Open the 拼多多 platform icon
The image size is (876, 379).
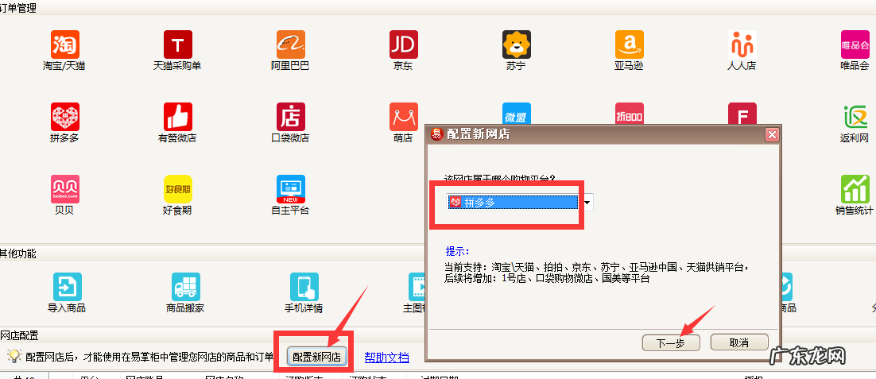[65, 117]
